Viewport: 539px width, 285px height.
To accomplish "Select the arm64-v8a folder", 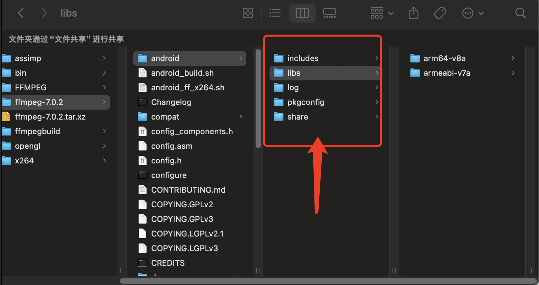I will (x=462, y=58).
